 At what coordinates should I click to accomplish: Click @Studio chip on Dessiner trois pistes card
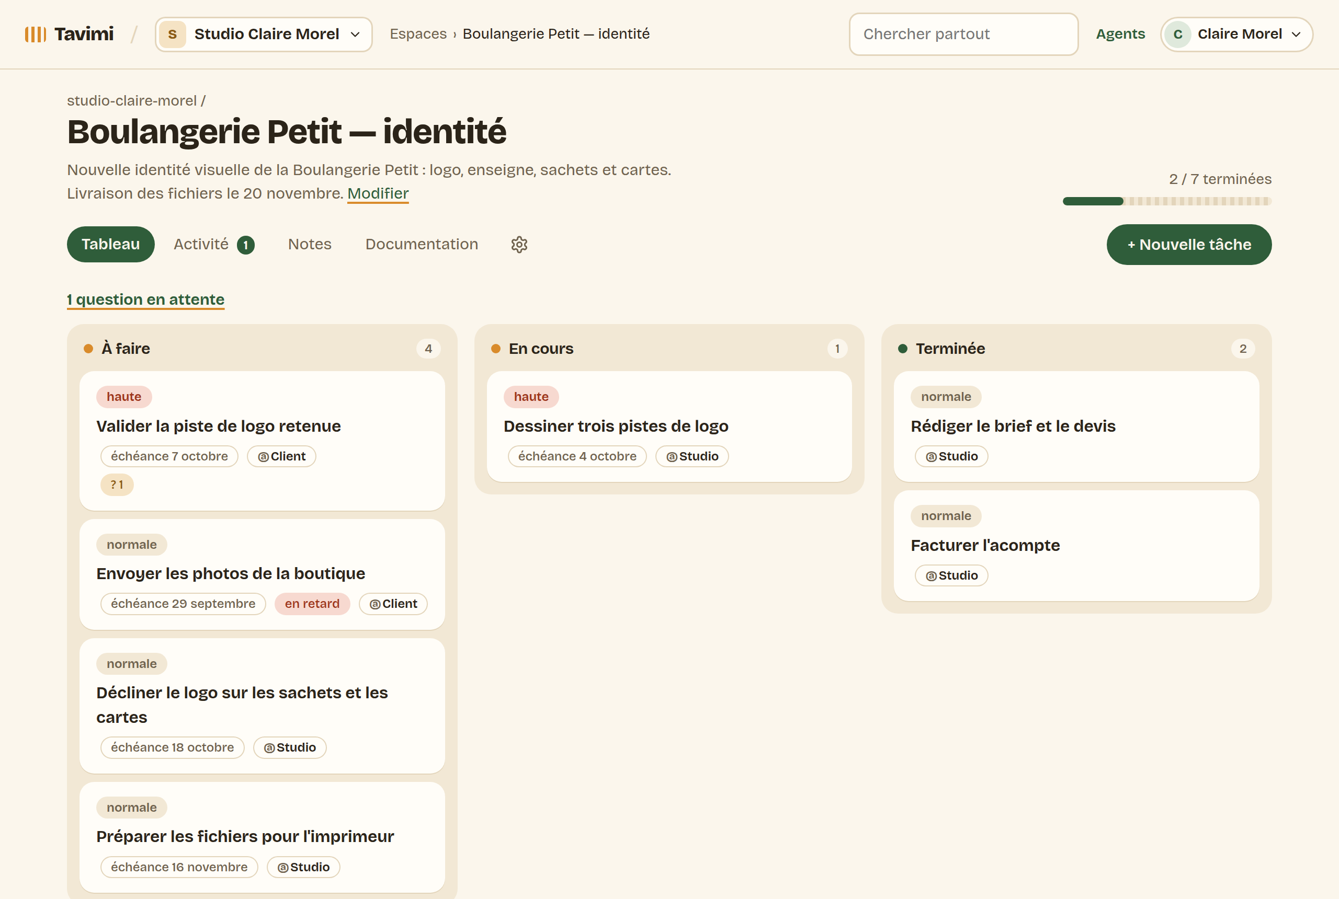[x=693, y=457]
